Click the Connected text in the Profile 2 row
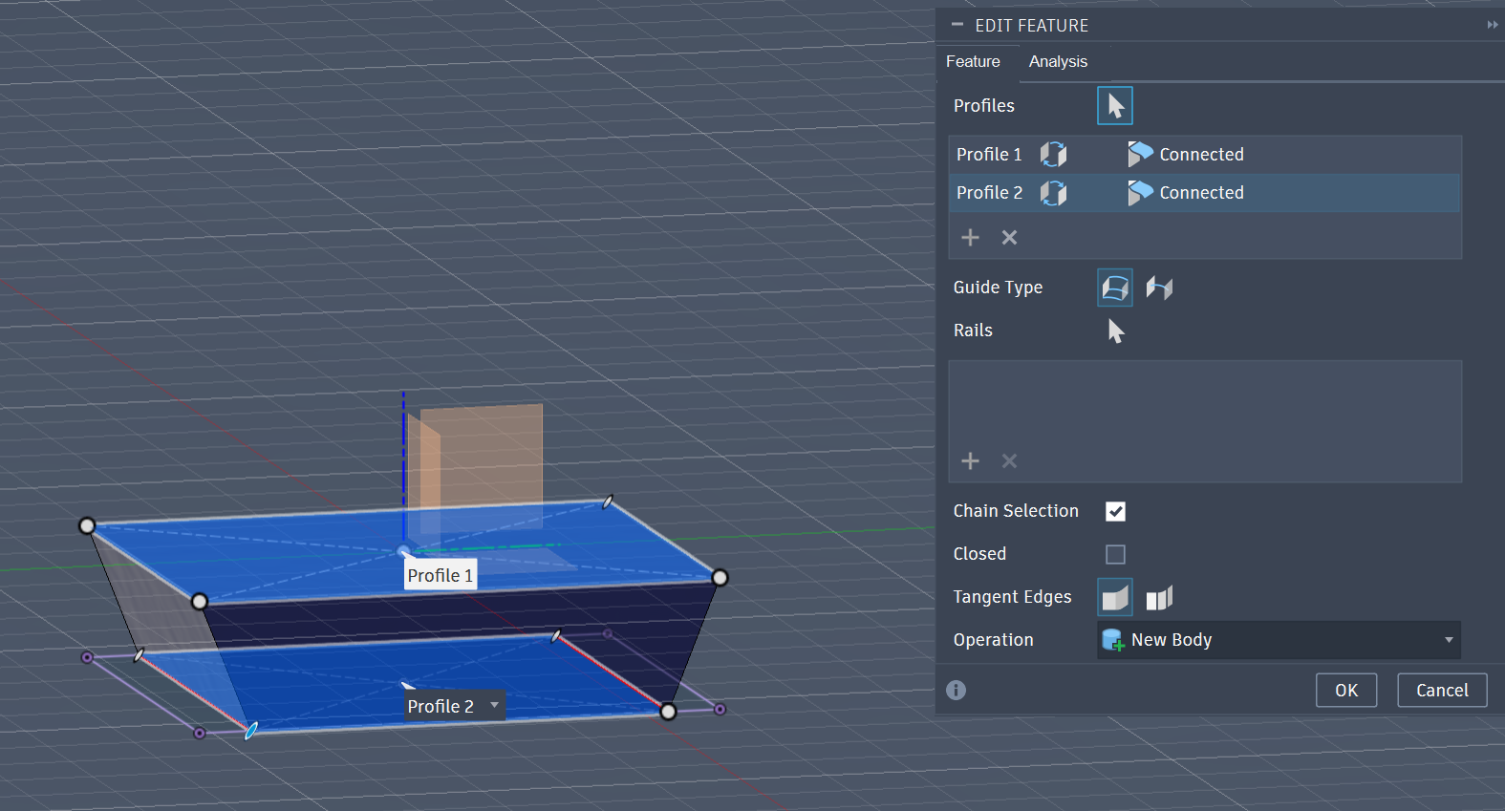 [1201, 193]
